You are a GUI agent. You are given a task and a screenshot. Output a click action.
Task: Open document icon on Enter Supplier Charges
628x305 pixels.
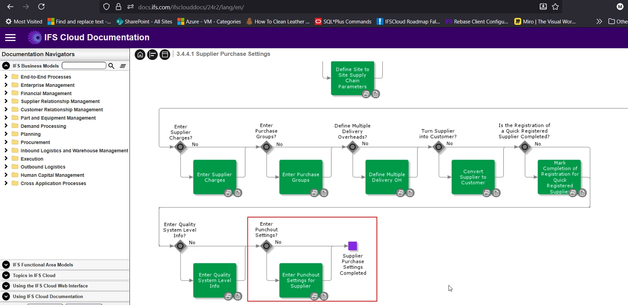(238, 193)
